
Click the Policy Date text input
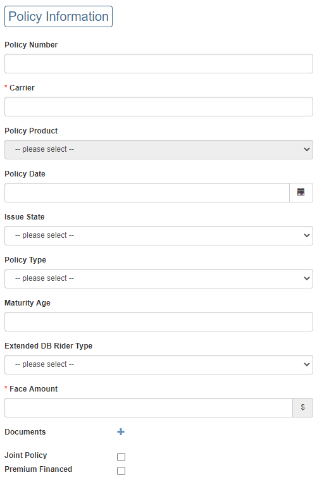coord(147,193)
